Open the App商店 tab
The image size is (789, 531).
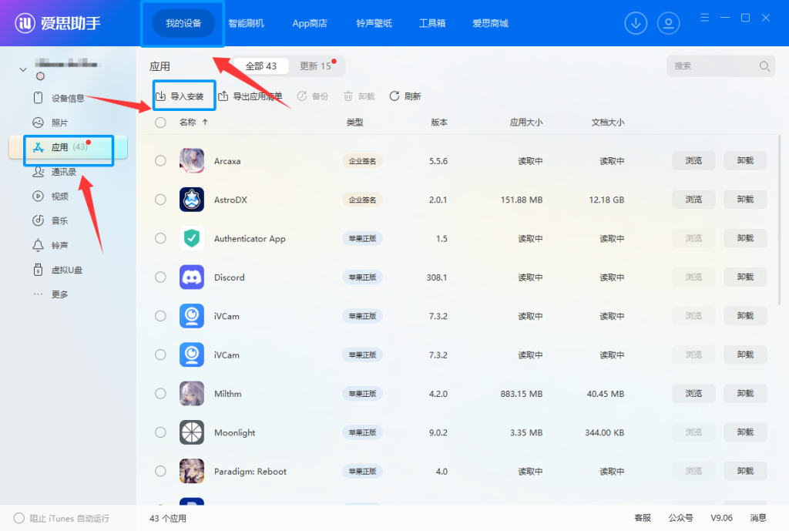point(310,23)
